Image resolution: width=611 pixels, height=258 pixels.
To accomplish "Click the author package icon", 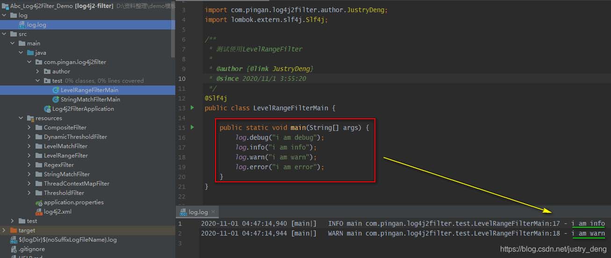I will [x=48, y=72].
